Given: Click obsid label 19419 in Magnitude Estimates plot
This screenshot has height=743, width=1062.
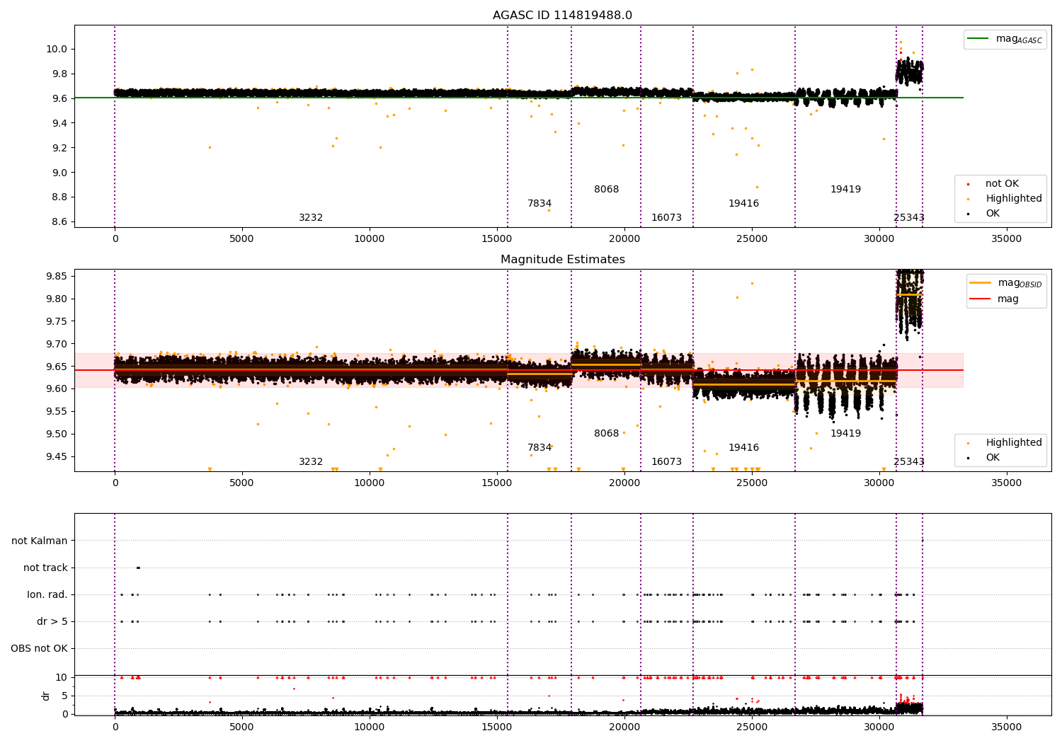Looking at the screenshot, I should (x=845, y=434).
